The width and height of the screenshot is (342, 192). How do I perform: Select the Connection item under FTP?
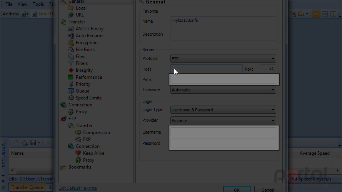pyautogui.click(x=87, y=146)
